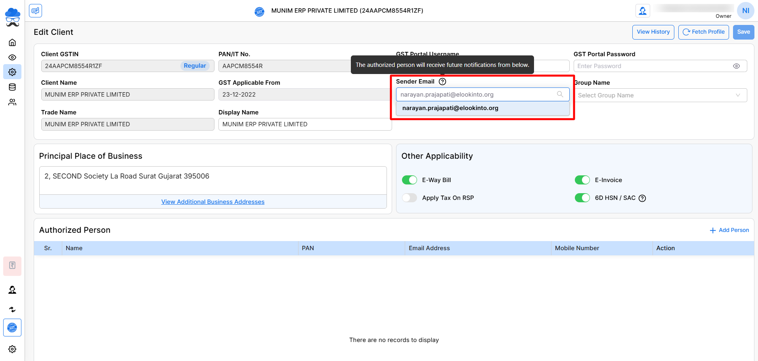Select narayan.prajapati@elookinto.org from the dropdown list
758x361 pixels.
point(482,108)
